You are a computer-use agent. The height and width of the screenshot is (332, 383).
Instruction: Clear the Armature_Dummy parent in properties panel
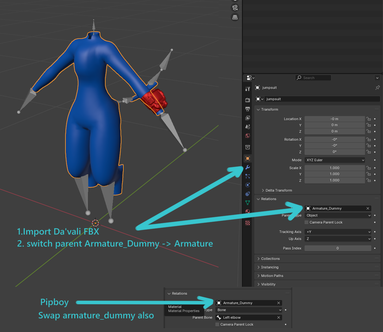[x=368, y=208]
